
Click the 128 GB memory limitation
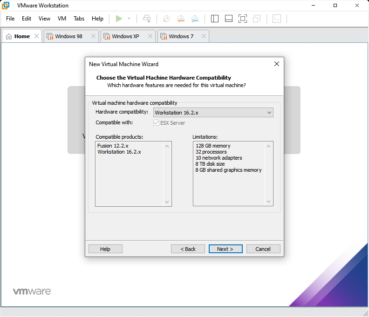point(213,146)
